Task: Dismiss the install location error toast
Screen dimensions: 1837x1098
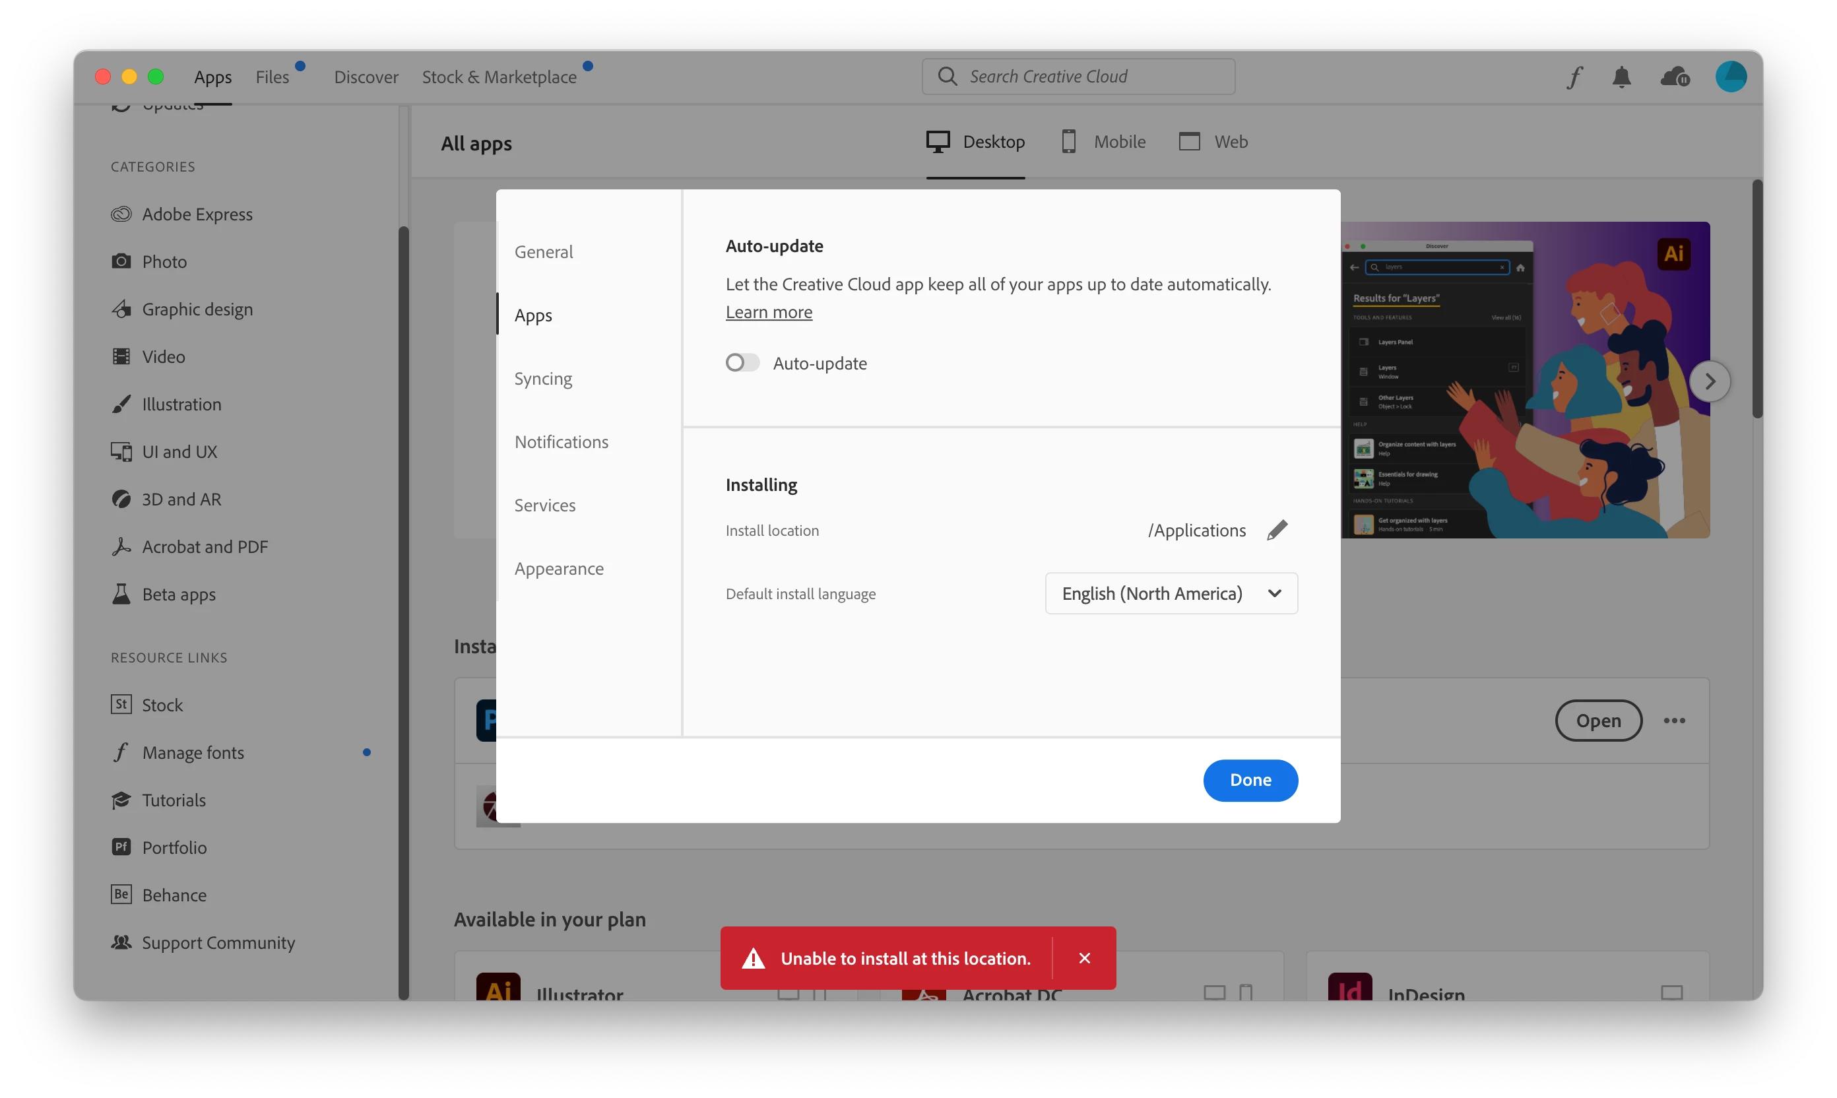Action: coord(1085,958)
